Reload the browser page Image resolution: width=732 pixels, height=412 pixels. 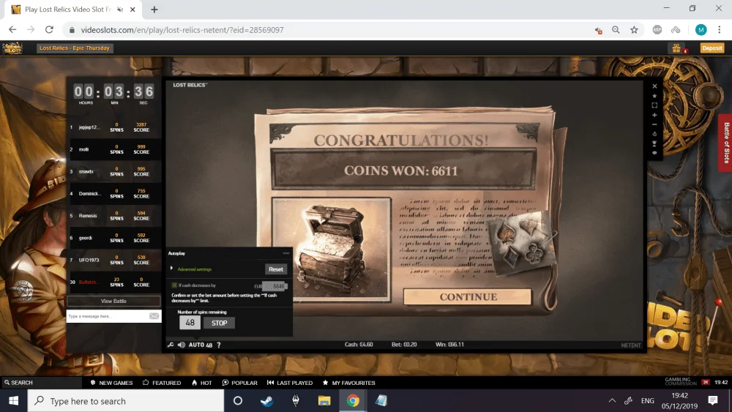pyautogui.click(x=49, y=30)
